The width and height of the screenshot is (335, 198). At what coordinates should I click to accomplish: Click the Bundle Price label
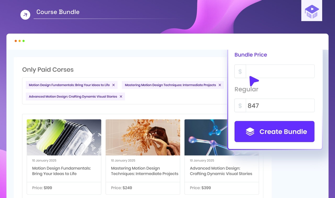click(x=251, y=55)
